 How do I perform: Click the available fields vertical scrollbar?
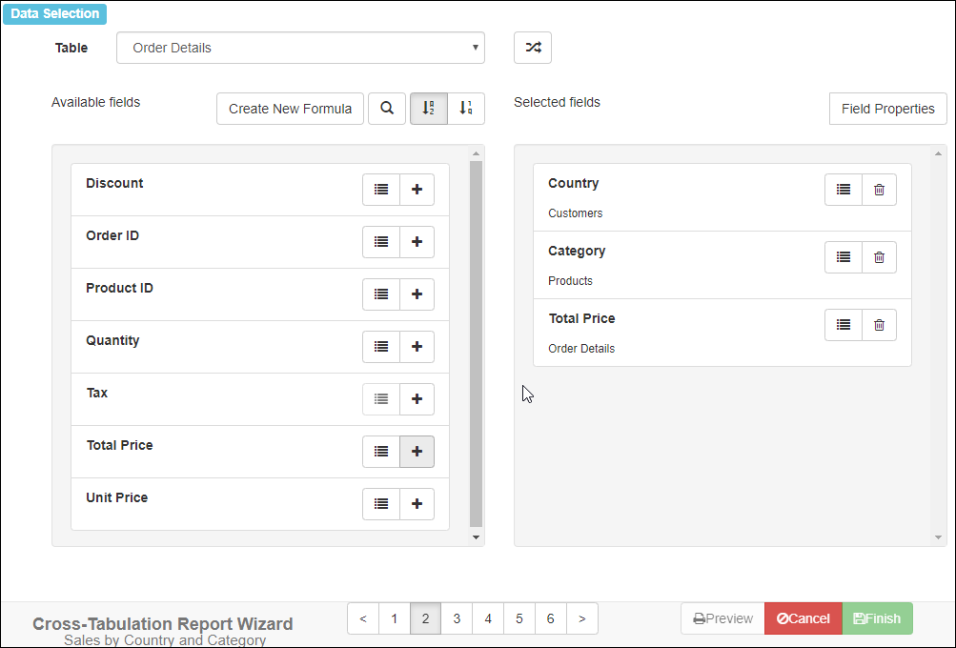pyautogui.click(x=477, y=343)
